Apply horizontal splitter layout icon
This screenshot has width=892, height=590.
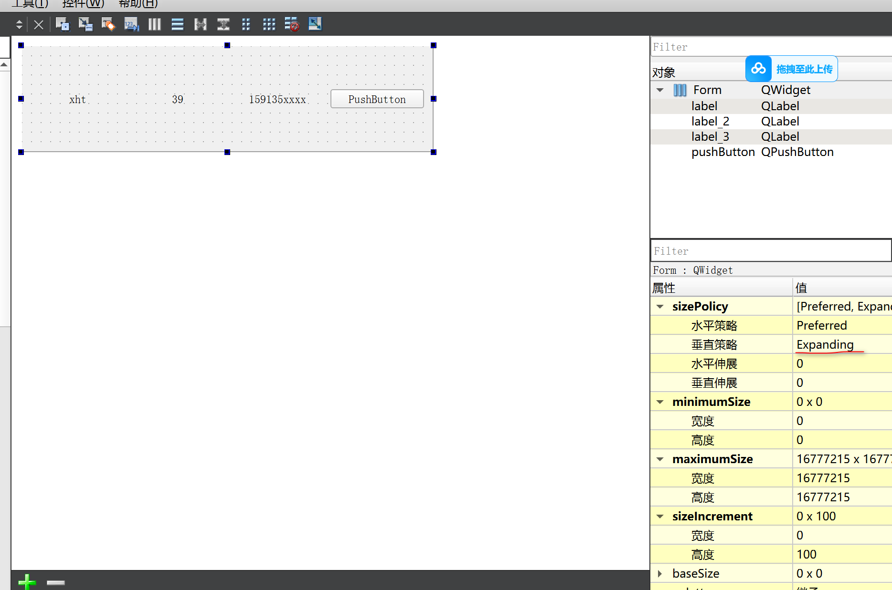[200, 24]
